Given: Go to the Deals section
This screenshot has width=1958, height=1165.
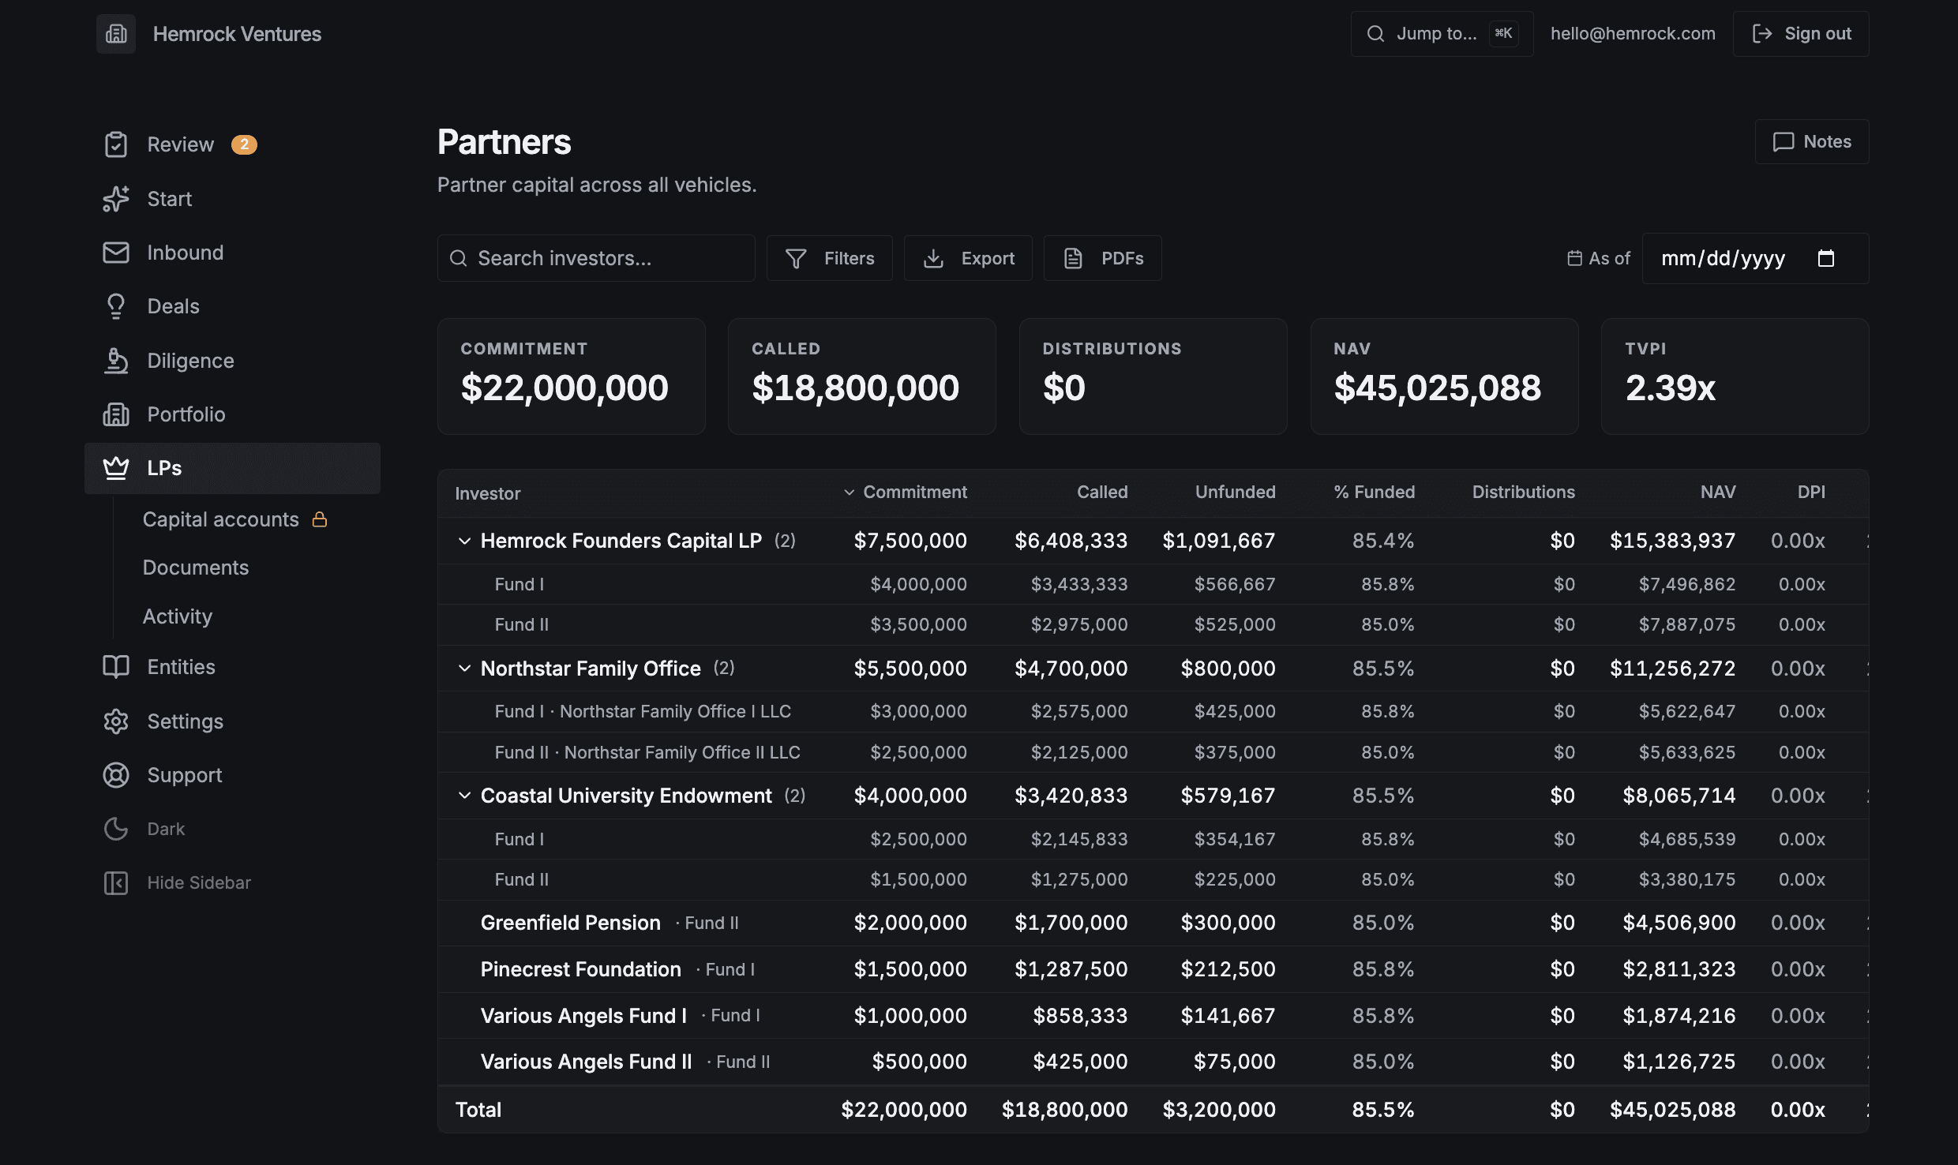Looking at the screenshot, I should [x=232, y=306].
